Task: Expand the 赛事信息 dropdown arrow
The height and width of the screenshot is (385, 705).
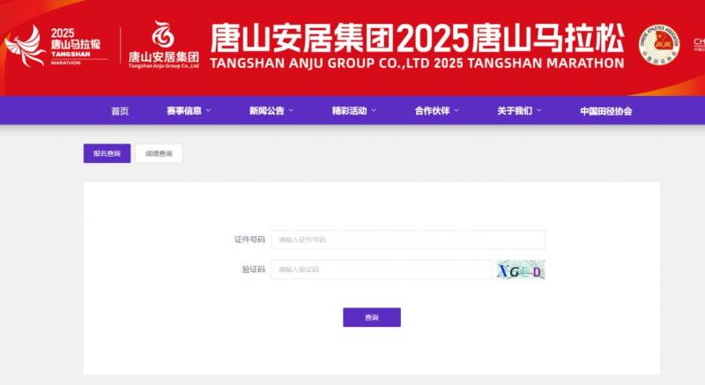Action: pos(209,111)
